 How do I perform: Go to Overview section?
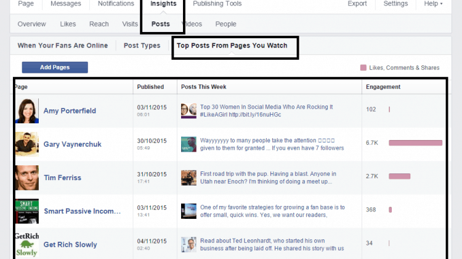tap(32, 24)
